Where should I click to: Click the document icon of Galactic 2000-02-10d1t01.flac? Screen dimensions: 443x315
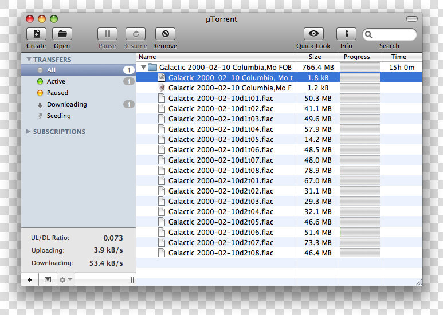click(162, 99)
